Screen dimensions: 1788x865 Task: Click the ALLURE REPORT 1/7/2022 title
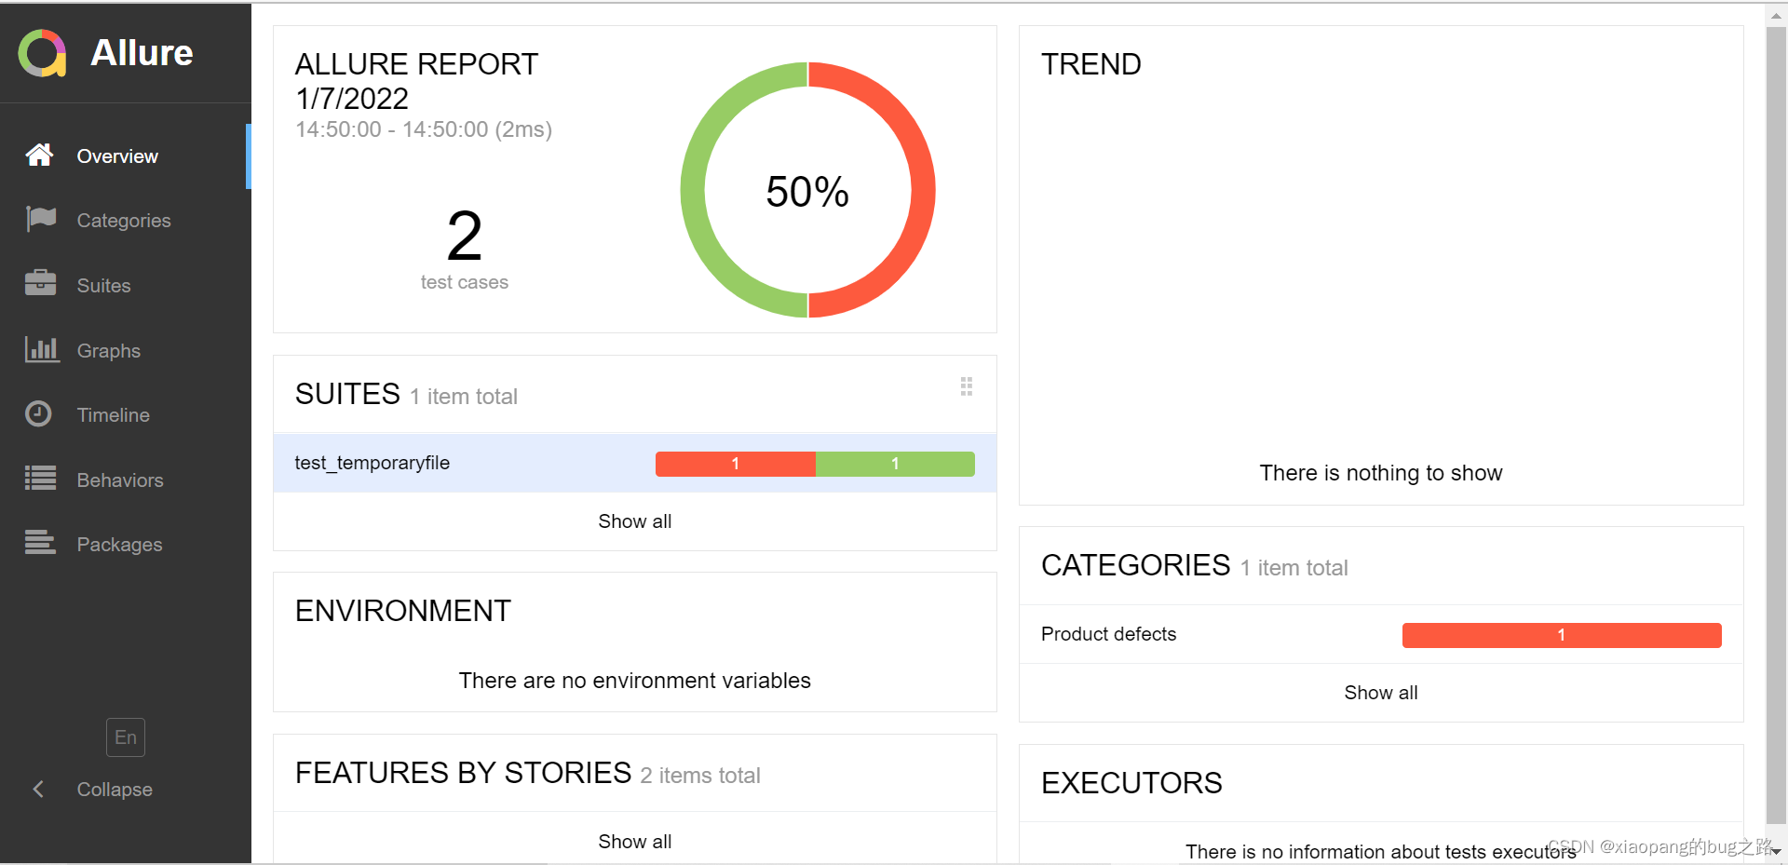(417, 81)
